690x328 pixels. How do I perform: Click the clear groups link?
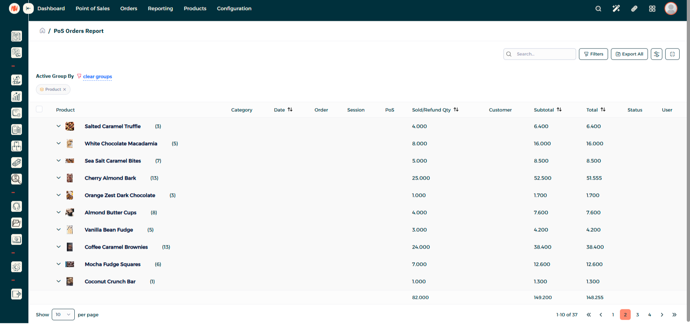click(x=97, y=77)
